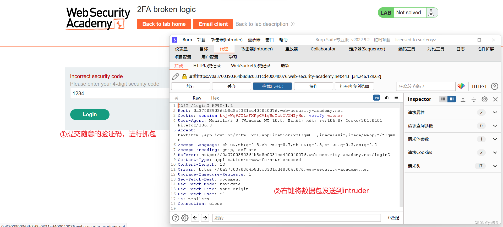The height and width of the screenshot is (227, 503).
Task: Open the 选项 sub-tab under proxy
Action: 285,66
